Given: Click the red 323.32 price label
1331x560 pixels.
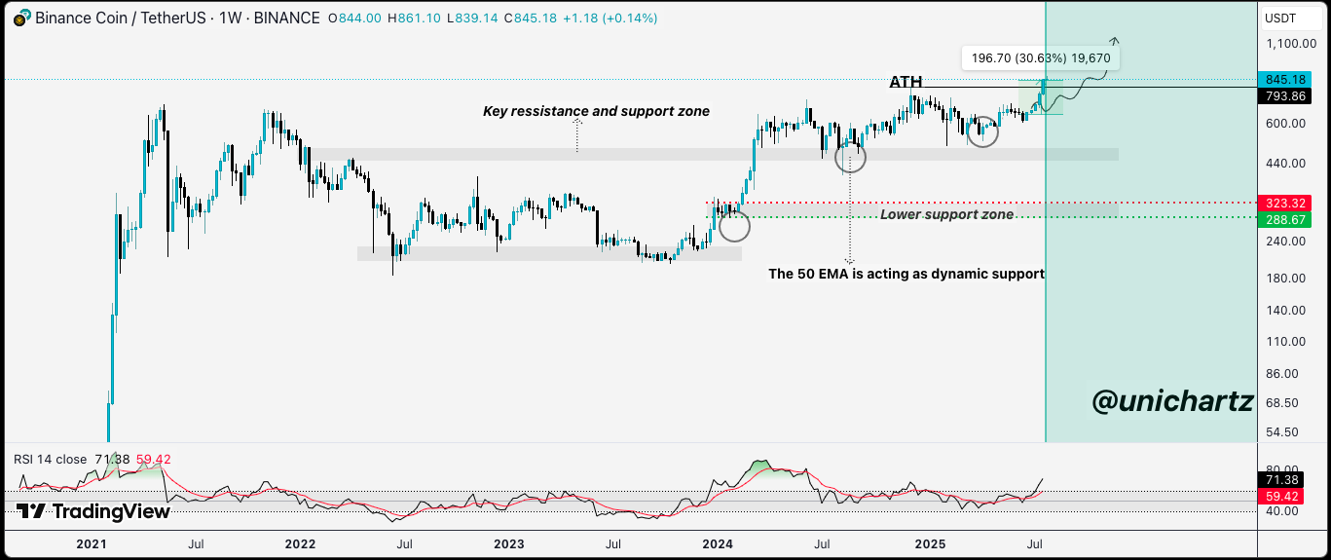Looking at the screenshot, I should (x=1284, y=203).
